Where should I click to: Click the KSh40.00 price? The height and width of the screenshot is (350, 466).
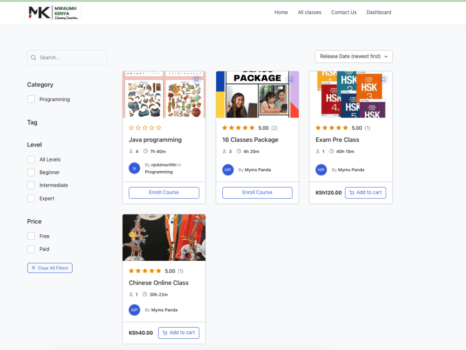point(141,333)
